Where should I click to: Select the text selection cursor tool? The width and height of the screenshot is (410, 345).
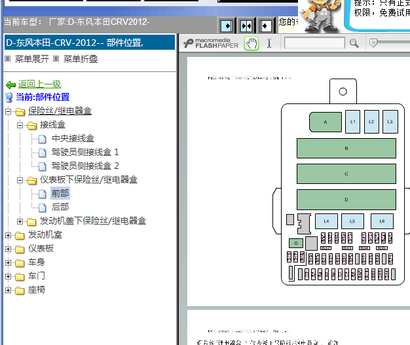269,43
